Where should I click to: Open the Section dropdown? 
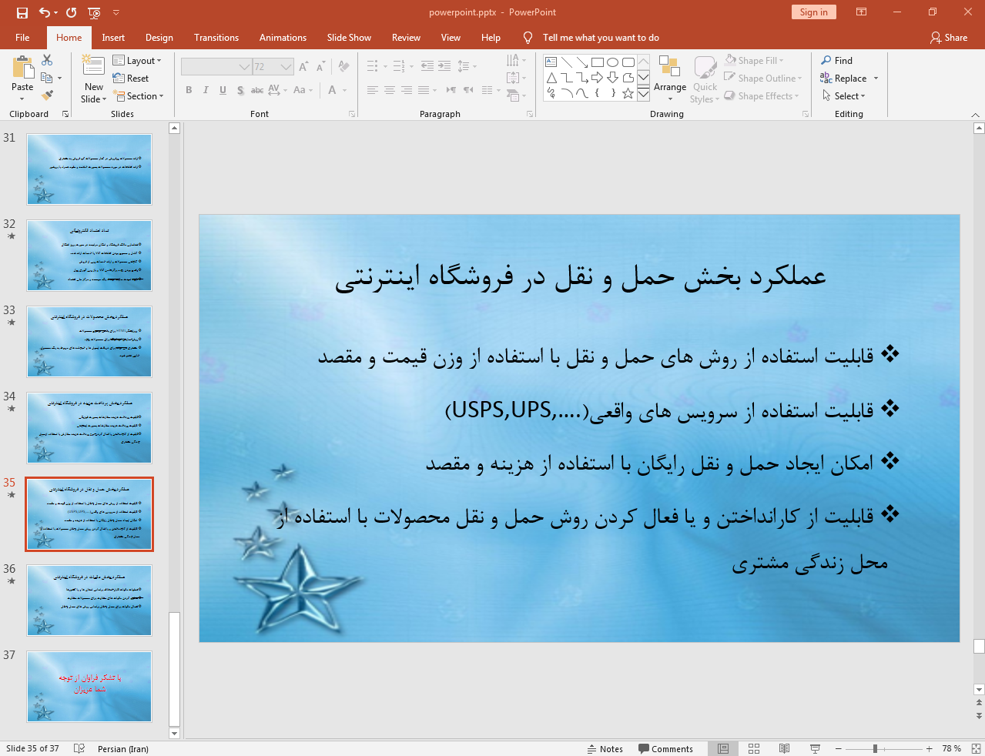[139, 96]
